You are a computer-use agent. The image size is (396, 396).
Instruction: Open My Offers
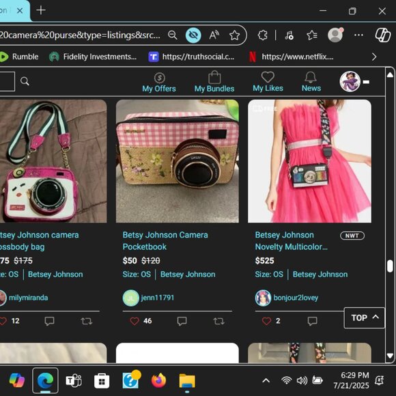pyautogui.click(x=159, y=83)
